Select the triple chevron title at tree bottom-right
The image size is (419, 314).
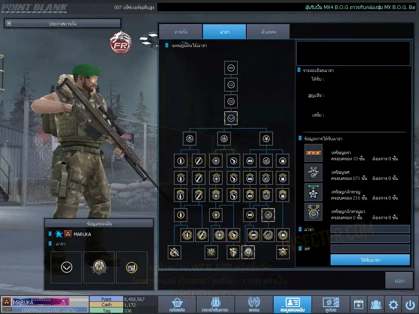pyautogui.click(x=283, y=252)
